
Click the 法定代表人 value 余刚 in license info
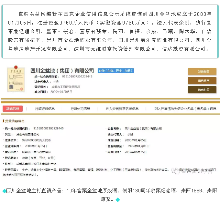[x=130, y=134]
